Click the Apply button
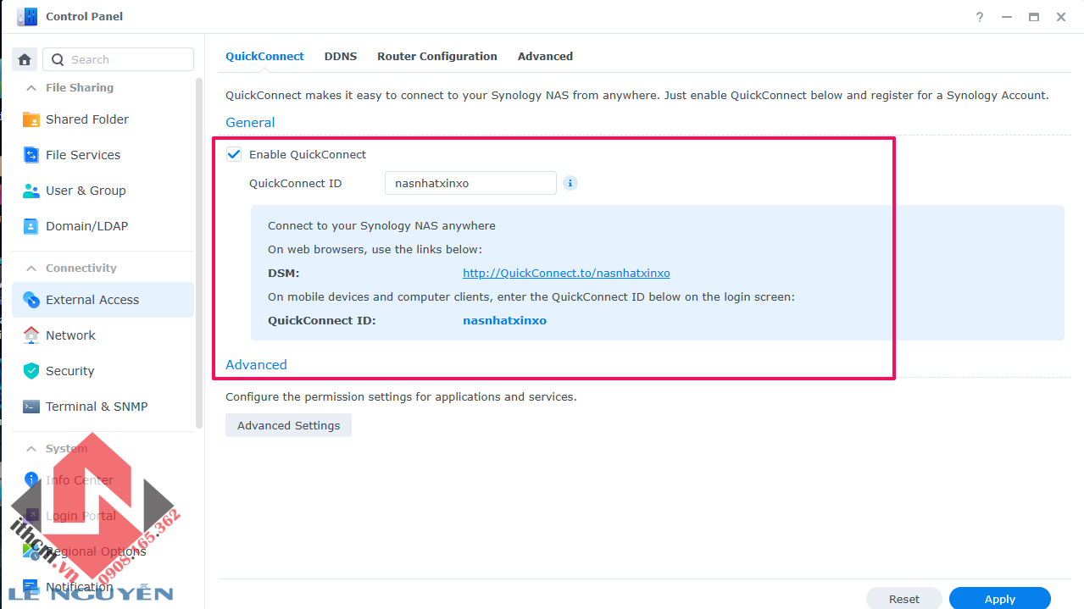Viewport: 1084px width, 609px height. (x=999, y=599)
